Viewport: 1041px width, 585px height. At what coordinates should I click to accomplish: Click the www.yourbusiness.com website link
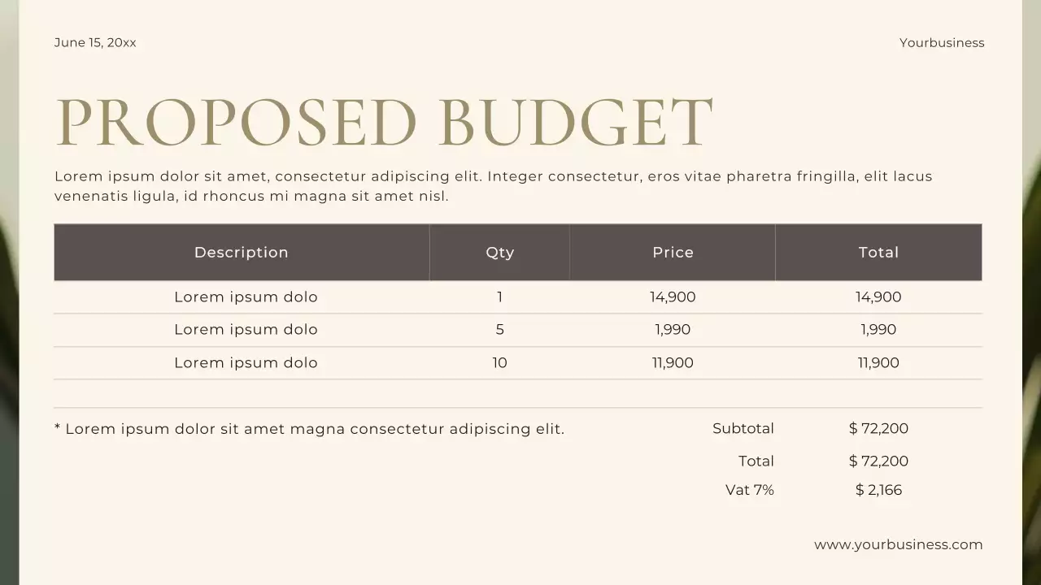[898, 544]
